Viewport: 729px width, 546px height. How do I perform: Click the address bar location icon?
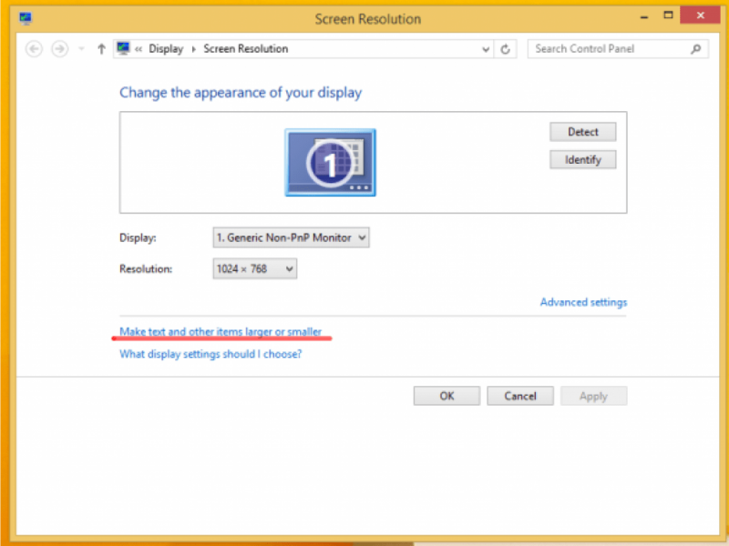[123, 48]
